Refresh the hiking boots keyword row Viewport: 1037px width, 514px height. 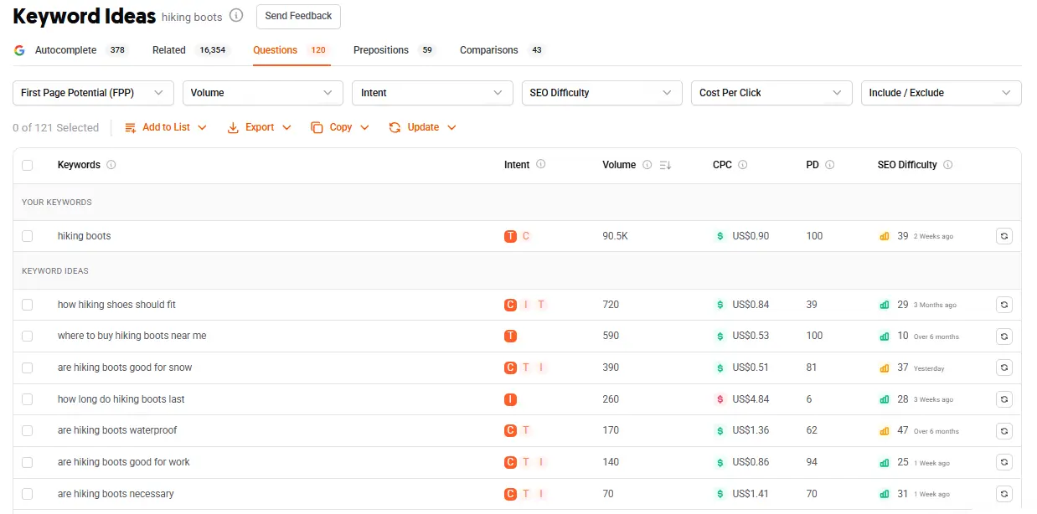point(1004,236)
